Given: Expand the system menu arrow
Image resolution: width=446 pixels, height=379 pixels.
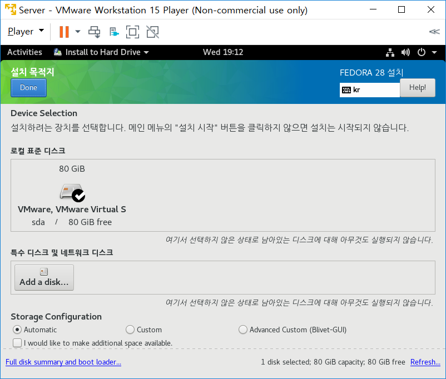Looking at the screenshot, I should pos(434,52).
